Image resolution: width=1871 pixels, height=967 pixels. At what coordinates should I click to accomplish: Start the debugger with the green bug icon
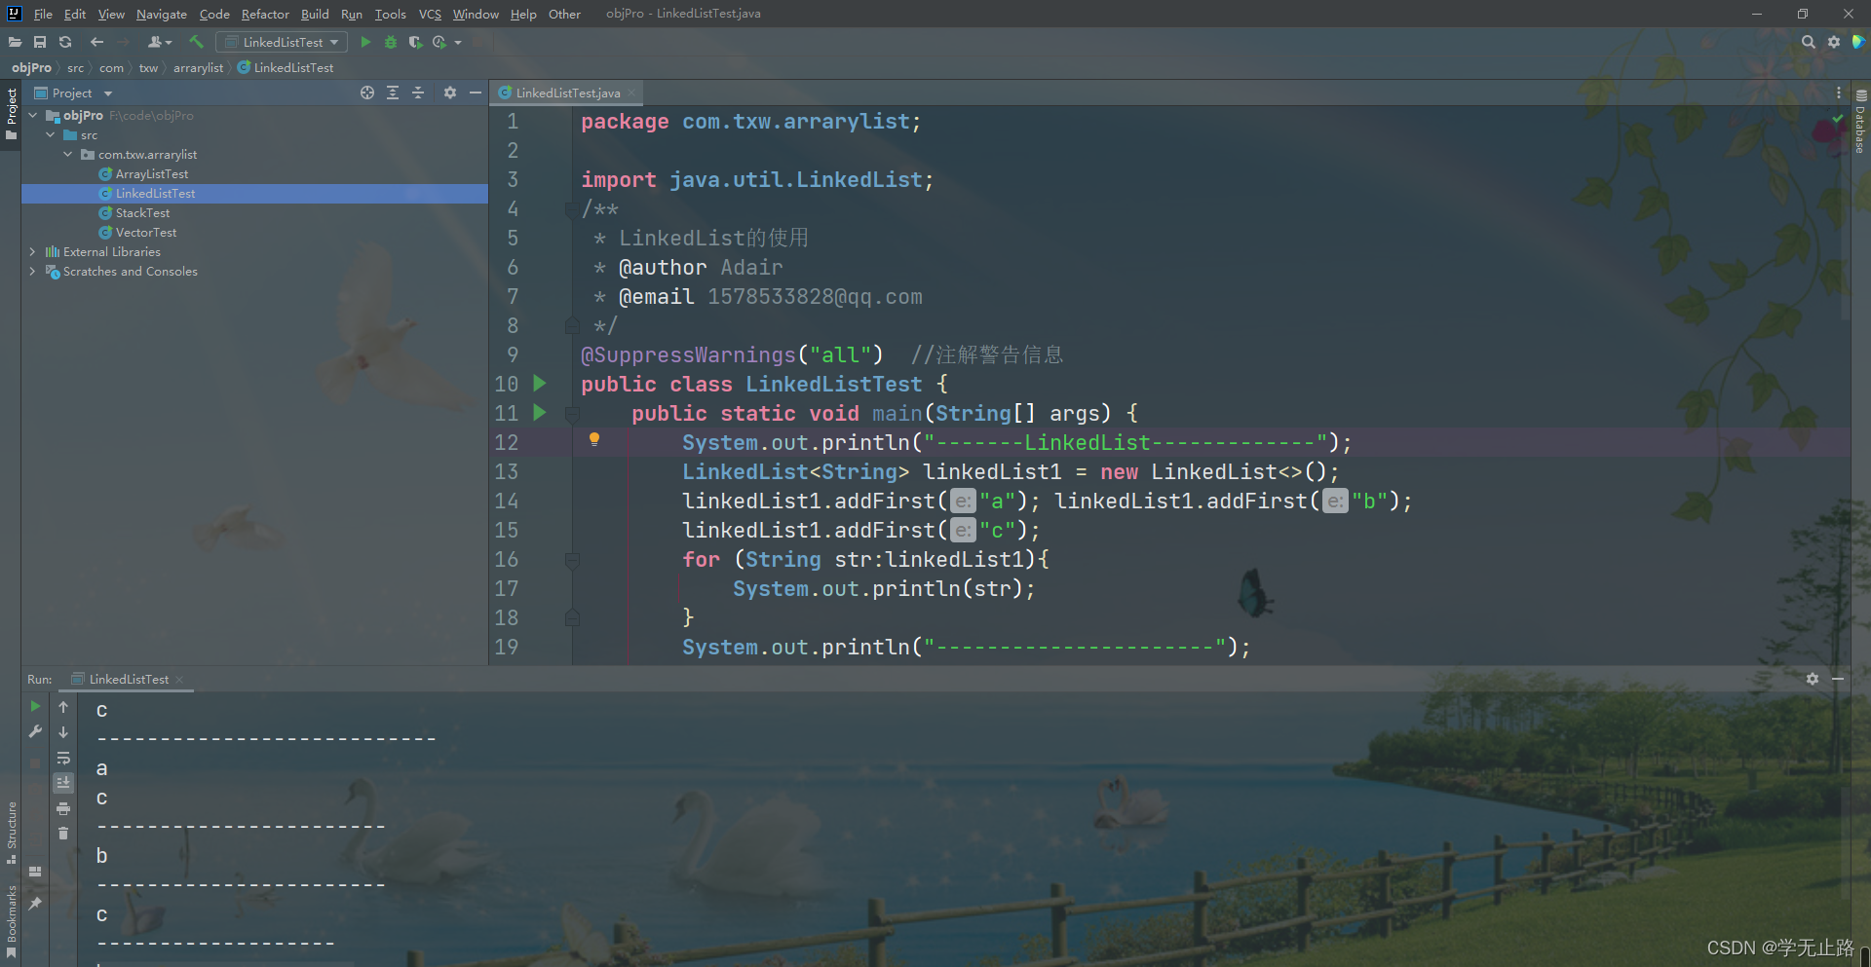pyautogui.click(x=391, y=42)
